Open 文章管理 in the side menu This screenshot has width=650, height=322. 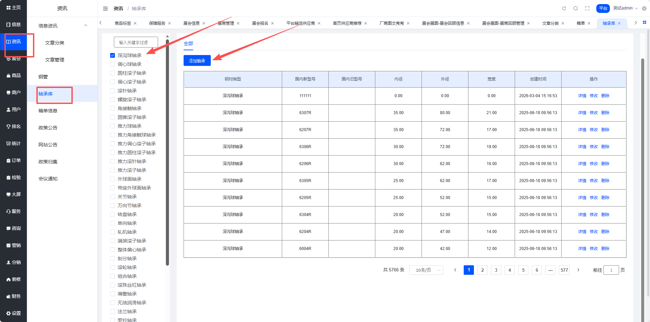pos(55,60)
